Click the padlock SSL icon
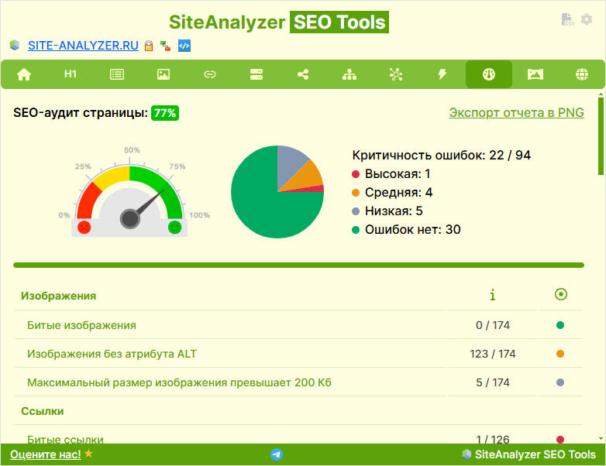Image resolution: width=606 pixels, height=466 pixels. click(149, 46)
